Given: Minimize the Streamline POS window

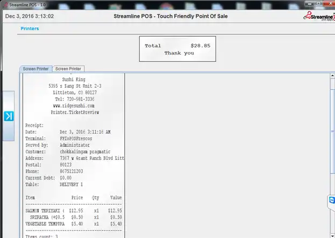Looking at the screenshot, I should [310, 4].
